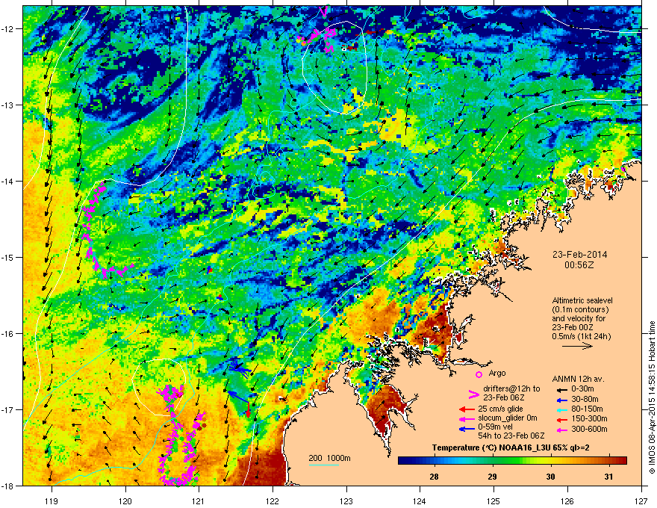Click the latitude axis label -15
The width and height of the screenshot is (657, 508).
7,257
